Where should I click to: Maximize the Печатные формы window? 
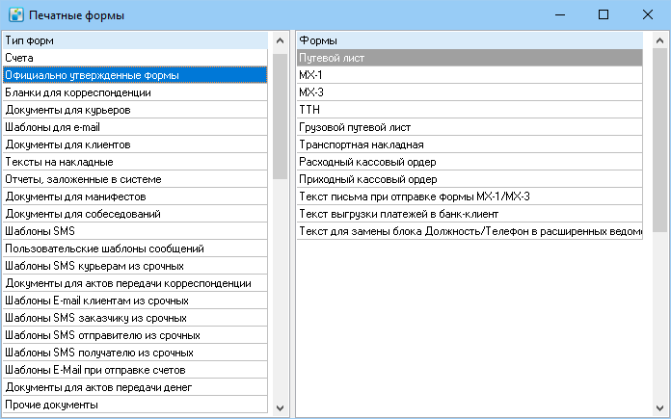click(603, 15)
